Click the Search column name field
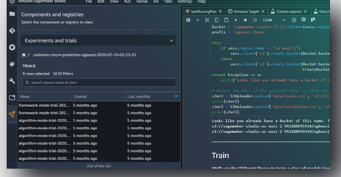The image size is (341, 177). click(99, 83)
